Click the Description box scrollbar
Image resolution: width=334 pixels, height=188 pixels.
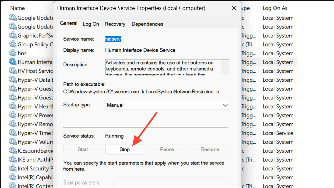pyautogui.click(x=225, y=67)
